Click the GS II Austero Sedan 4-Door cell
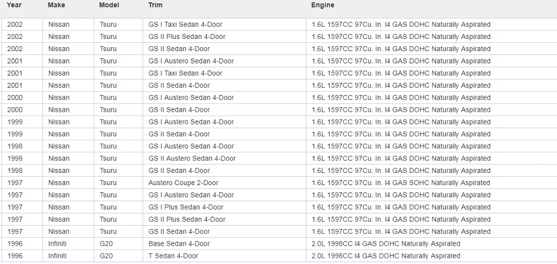 click(x=192, y=158)
